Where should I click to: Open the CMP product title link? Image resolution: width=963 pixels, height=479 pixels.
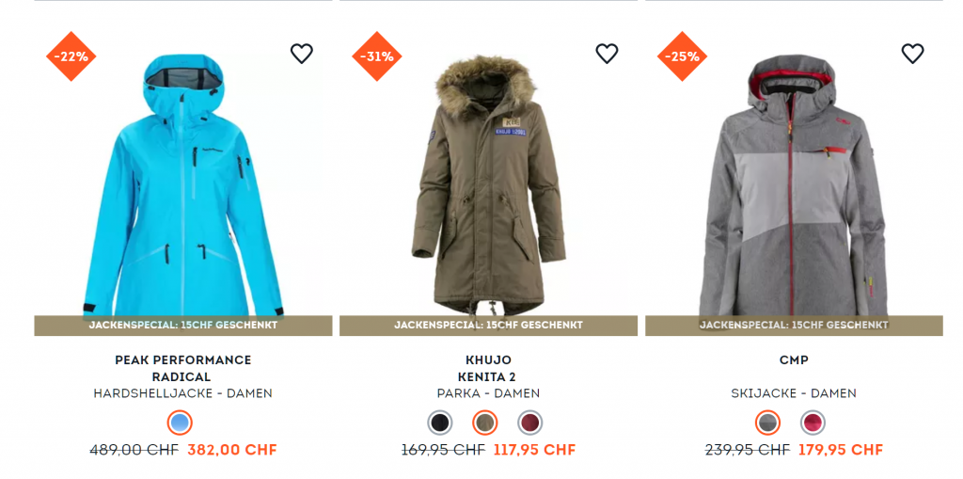click(794, 360)
